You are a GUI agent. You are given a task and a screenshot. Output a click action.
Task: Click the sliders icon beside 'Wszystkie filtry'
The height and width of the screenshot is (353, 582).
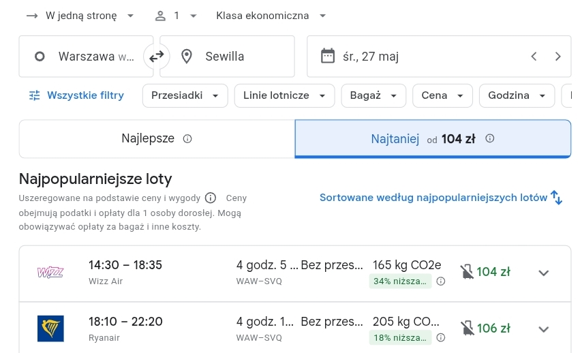[x=35, y=95]
